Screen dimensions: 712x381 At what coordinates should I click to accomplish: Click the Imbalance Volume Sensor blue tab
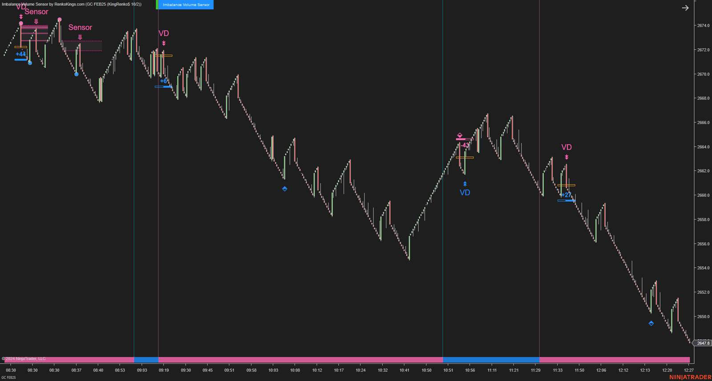186,5
